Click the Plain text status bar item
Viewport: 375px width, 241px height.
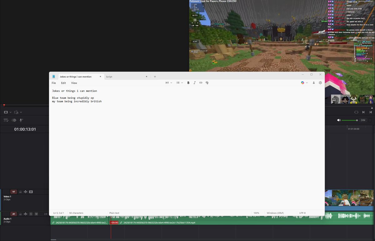114,213
